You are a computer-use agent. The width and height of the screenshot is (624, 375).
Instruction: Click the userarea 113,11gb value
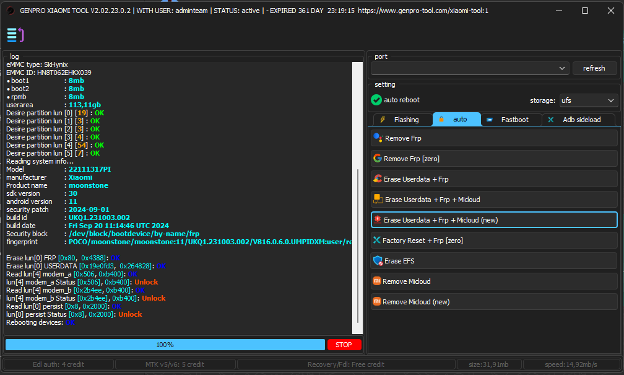(85, 105)
